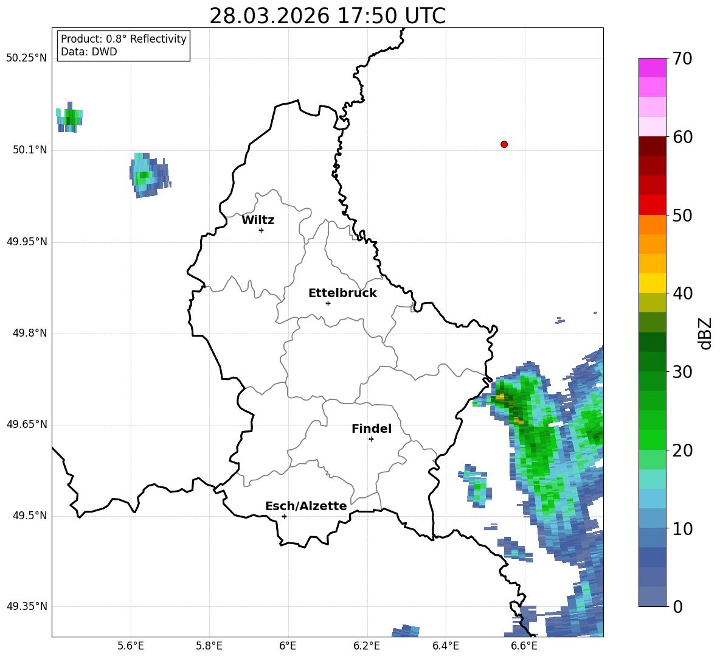Click the 49.8°N latitude label
This screenshot has width=720, height=658.
pyautogui.click(x=30, y=333)
